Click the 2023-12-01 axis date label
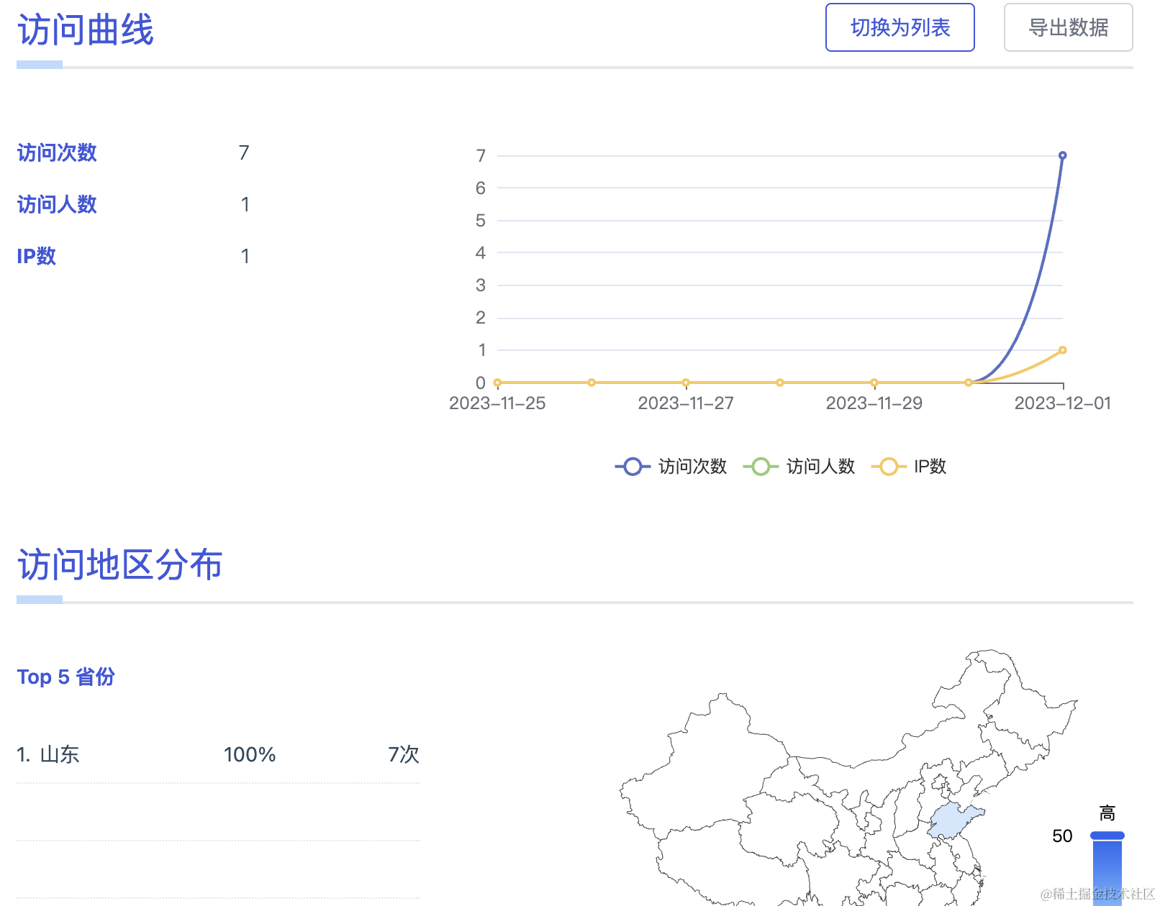Screen dimensions: 1160x906 click(1062, 403)
